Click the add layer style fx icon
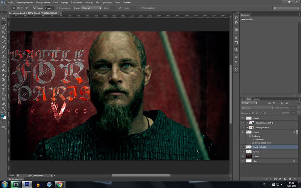Screen dimensions: 301x188 271,179
